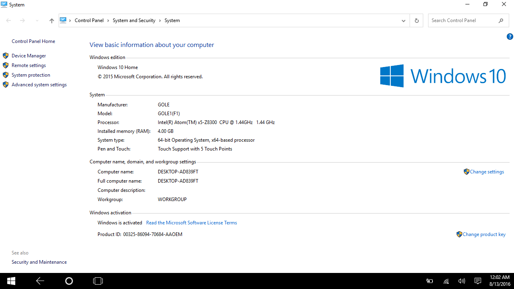Click the shield icon beside Change product key
The height and width of the screenshot is (289, 514).
459,234
